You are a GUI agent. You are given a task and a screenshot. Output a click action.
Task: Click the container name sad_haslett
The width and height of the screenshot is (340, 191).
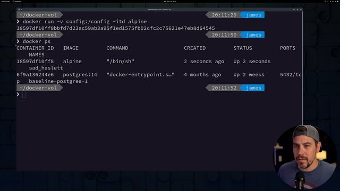[46, 68]
